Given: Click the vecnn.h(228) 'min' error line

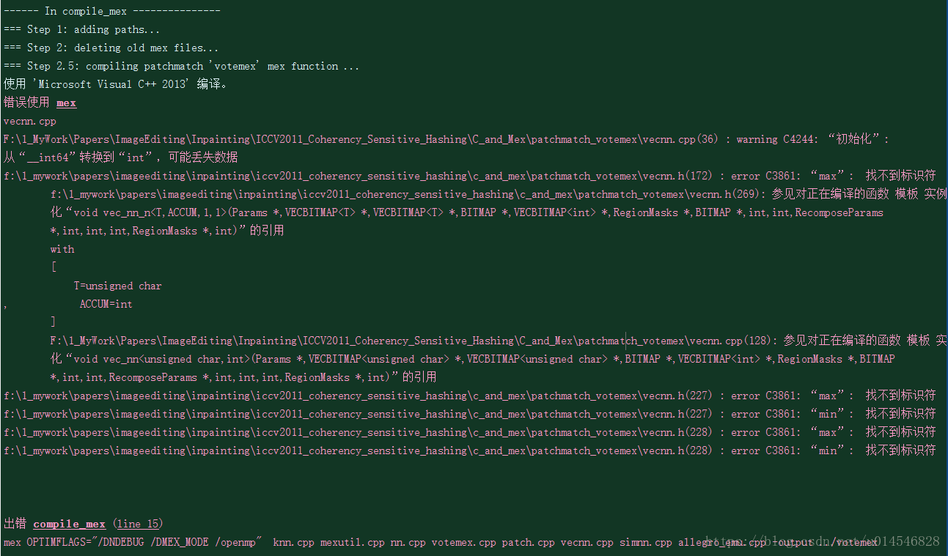Looking at the screenshot, I should point(469,451).
